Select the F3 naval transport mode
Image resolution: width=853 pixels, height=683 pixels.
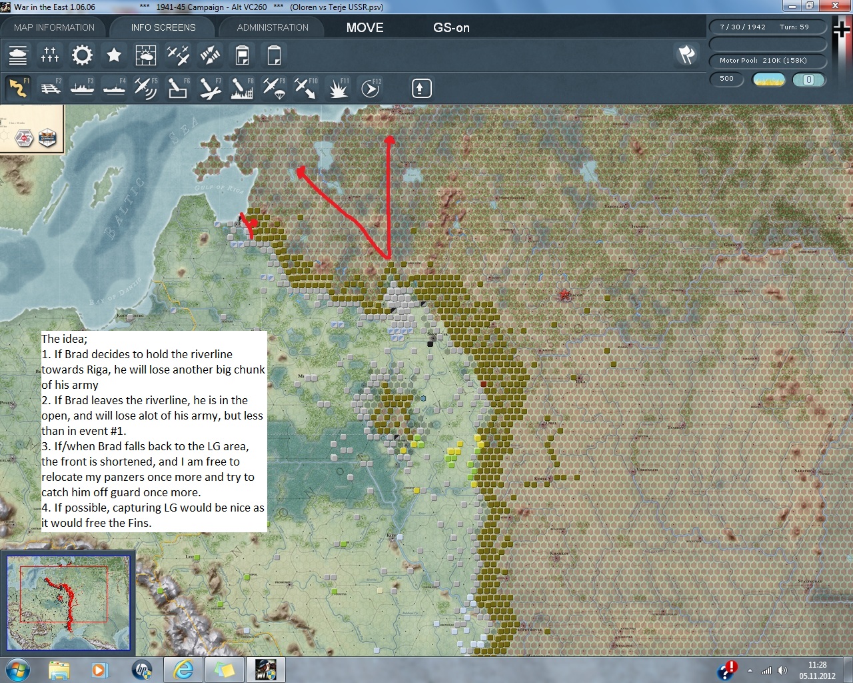[82, 88]
